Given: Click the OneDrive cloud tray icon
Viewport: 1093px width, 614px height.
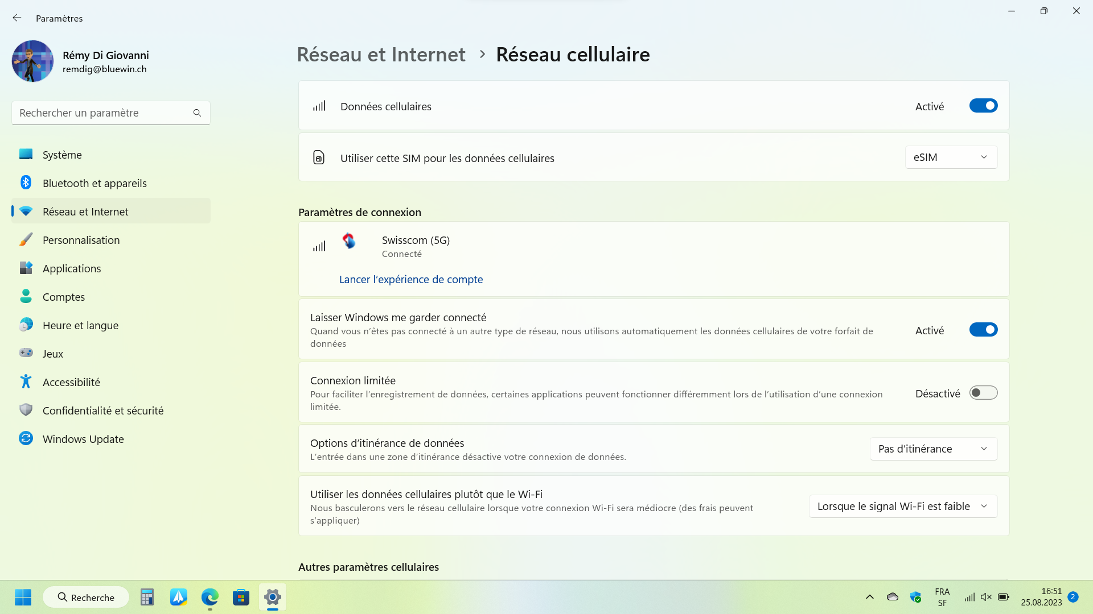Looking at the screenshot, I should (x=892, y=597).
